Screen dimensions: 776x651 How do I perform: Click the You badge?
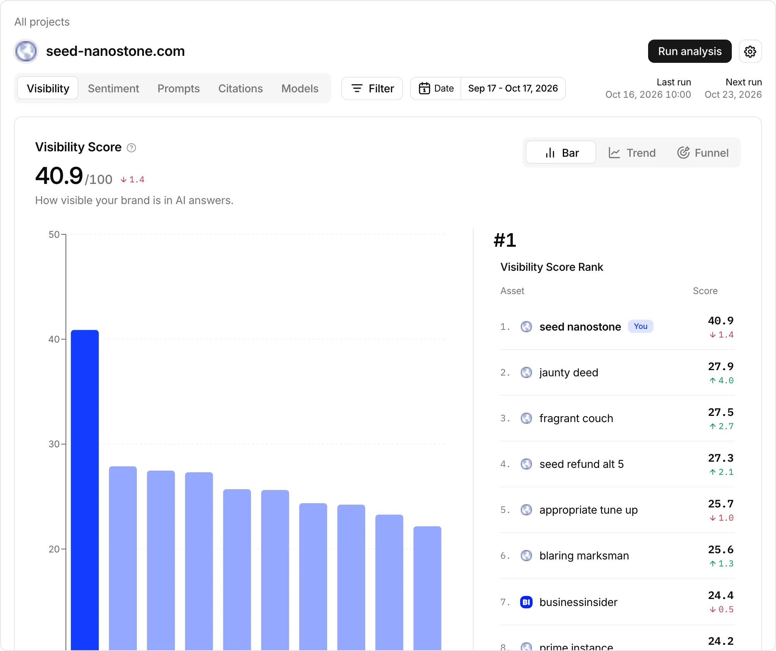(x=640, y=326)
